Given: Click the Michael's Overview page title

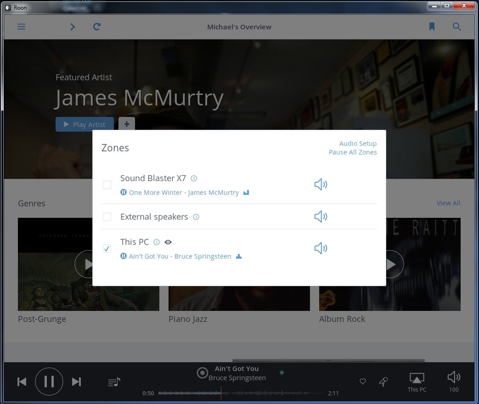Looking at the screenshot, I should pos(239,27).
